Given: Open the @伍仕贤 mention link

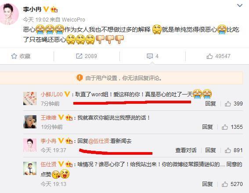Looking at the screenshot, I should [99, 141].
